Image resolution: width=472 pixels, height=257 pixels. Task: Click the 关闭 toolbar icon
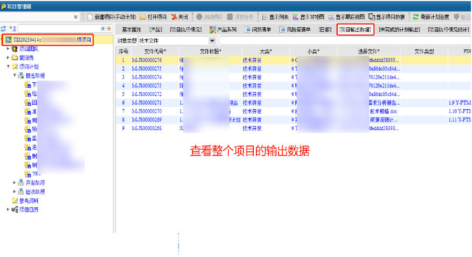pyautogui.click(x=174, y=17)
